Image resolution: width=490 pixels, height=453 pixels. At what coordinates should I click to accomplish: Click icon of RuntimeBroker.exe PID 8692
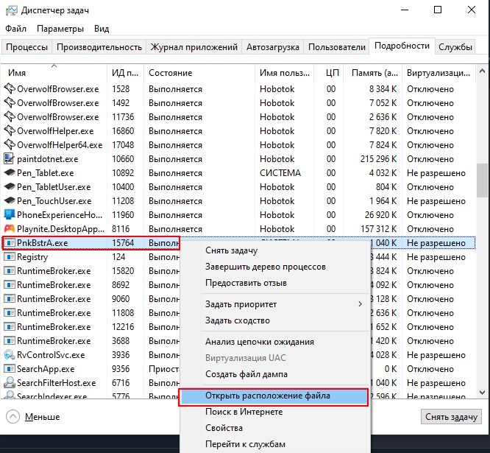10,285
